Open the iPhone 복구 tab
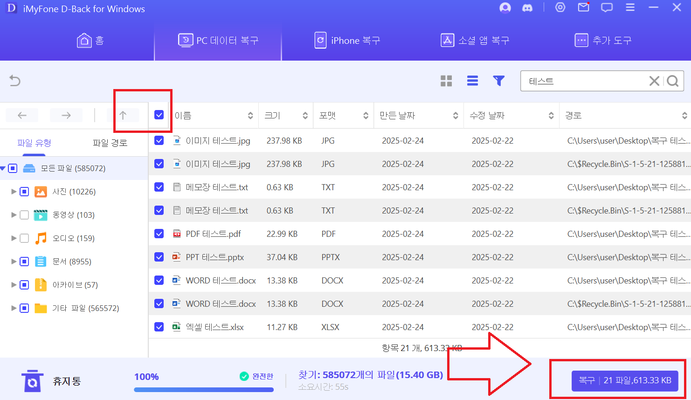Screen dimensions: 691x400 [347, 41]
